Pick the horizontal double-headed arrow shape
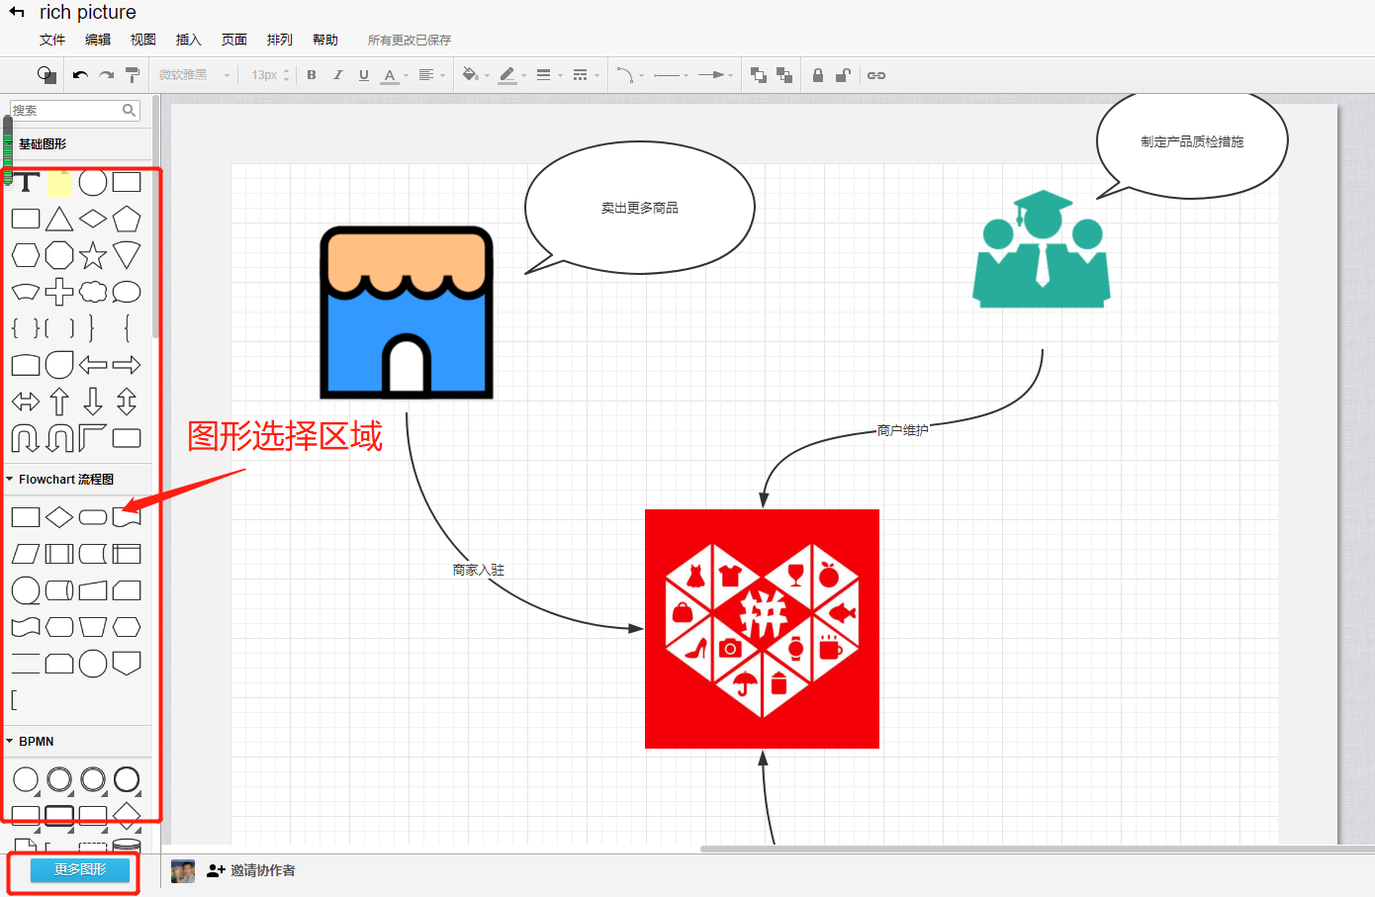Image resolution: width=1375 pixels, height=897 pixels. (x=26, y=402)
